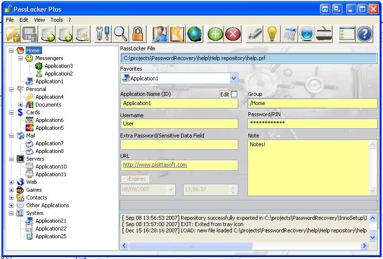Screen dimensions: 383x259
Task: Click the red X delete icon
Action: (233, 34)
